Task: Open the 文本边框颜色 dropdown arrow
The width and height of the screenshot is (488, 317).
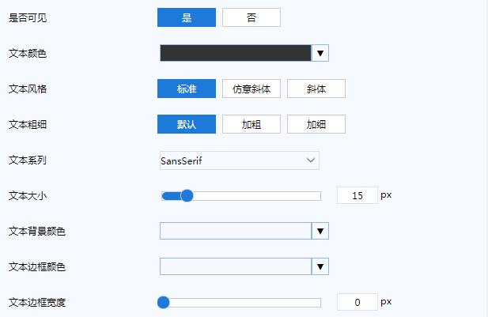Action: click(320, 266)
